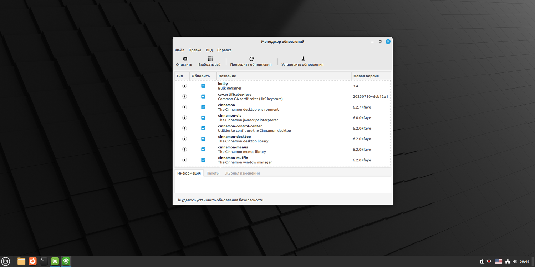Select the bulky package name

coord(223,84)
